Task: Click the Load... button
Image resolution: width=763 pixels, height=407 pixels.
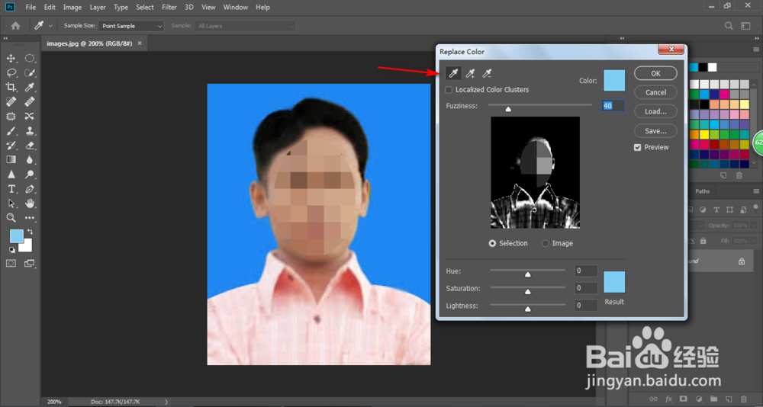Action: click(655, 111)
